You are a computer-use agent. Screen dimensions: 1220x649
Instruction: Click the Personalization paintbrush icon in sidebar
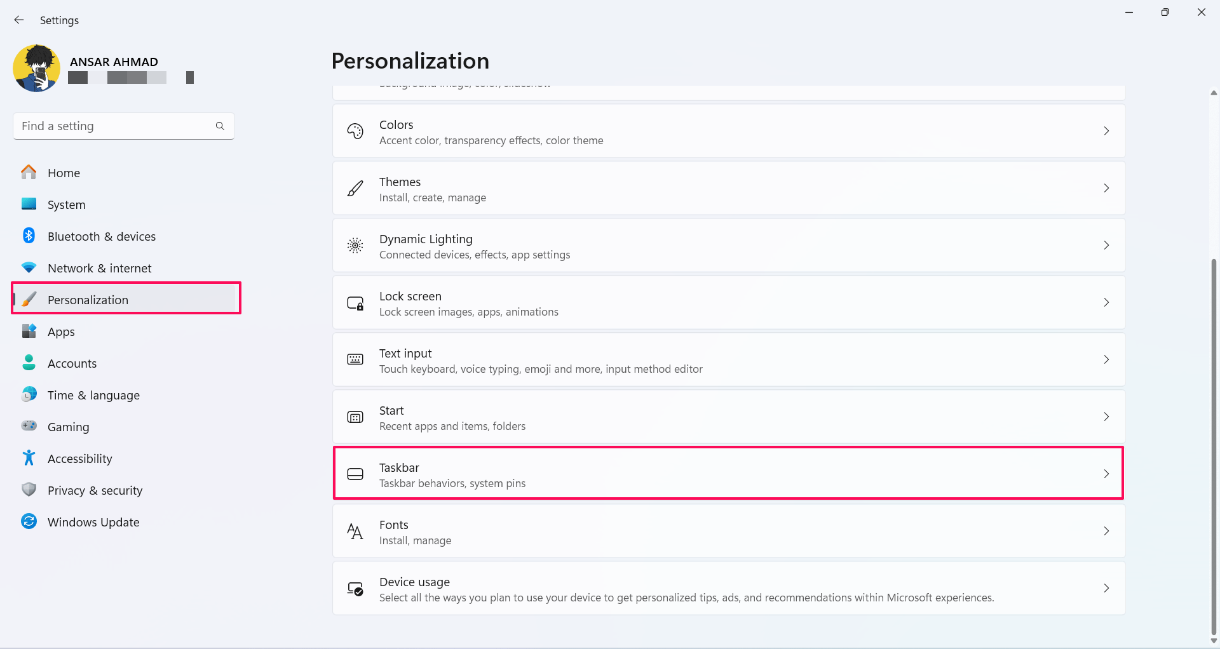point(29,299)
